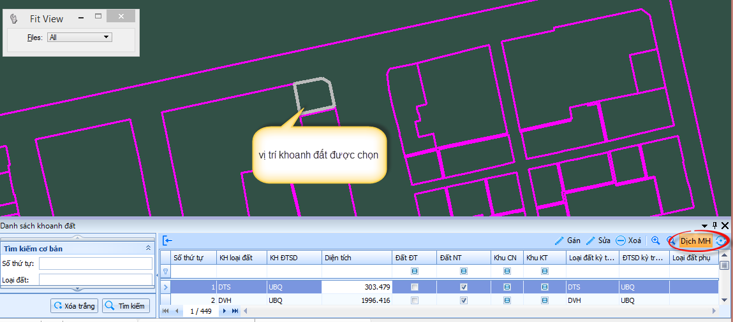Click the Số thứ tự input field
Image resolution: width=733 pixels, height=322 pixels.
pyautogui.click(x=95, y=263)
